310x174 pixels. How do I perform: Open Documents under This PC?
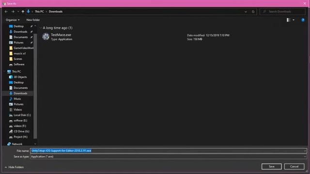pos(20,88)
